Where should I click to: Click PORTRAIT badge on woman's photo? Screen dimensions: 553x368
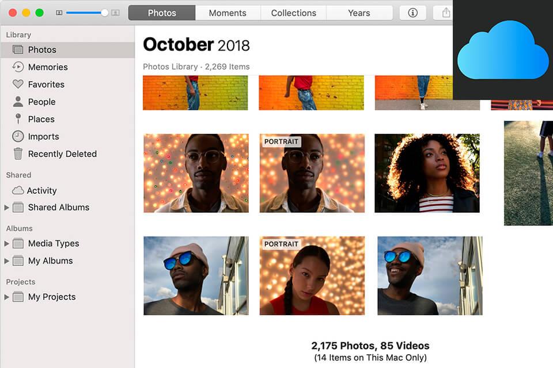[281, 244]
